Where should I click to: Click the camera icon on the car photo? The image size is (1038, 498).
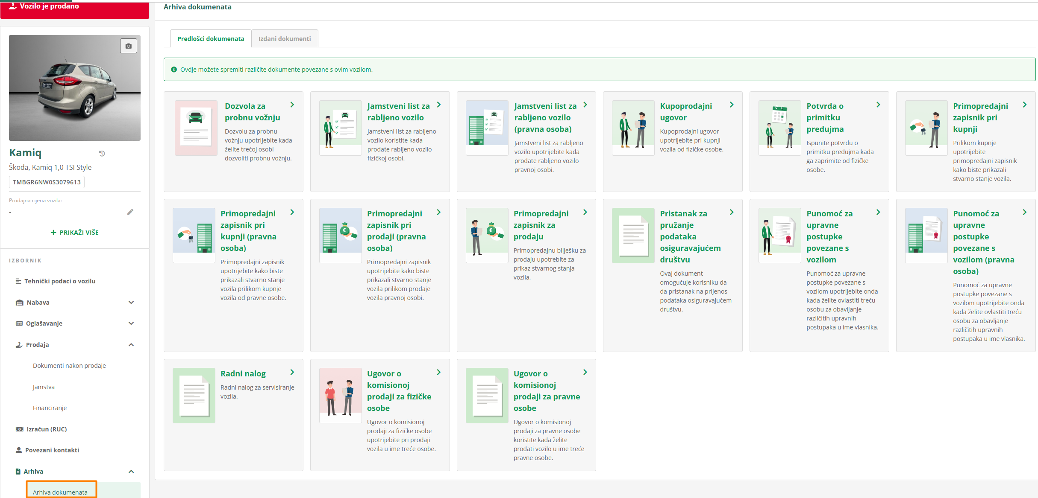pyautogui.click(x=128, y=46)
